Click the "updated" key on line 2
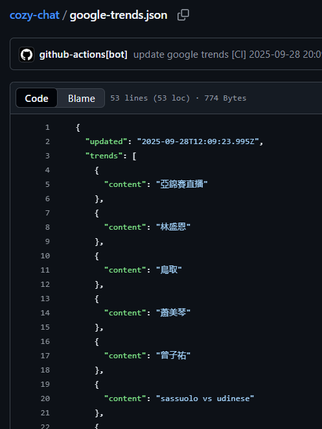This screenshot has width=322, height=429. tap(106, 141)
